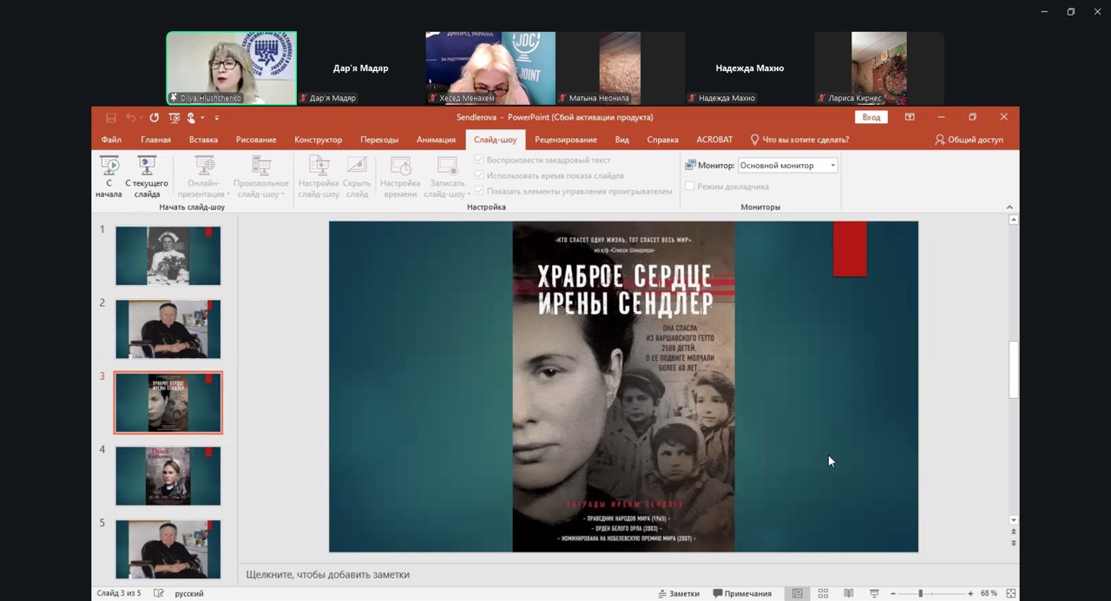The height and width of the screenshot is (601, 1111).
Task: Open slide sorter view in status bar
Action: click(823, 593)
